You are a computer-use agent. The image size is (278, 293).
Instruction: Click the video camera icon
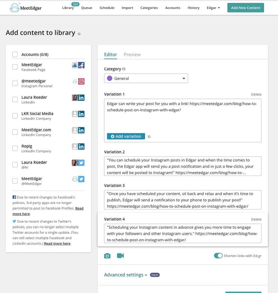click(x=120, y=256)
